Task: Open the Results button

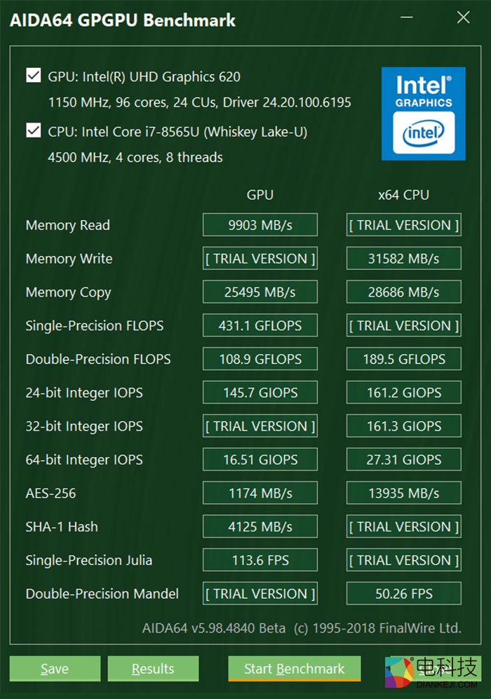Action: 153,669
